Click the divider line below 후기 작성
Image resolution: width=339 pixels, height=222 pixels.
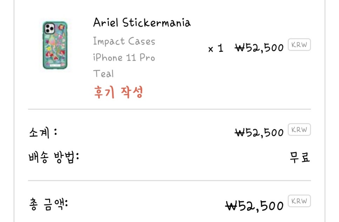(169, 109)
